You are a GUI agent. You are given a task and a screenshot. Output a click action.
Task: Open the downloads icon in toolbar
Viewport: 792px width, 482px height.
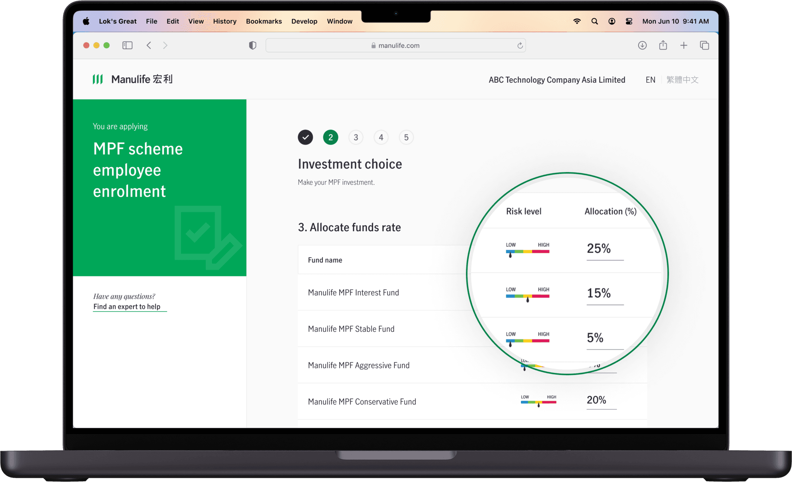pyautogui.click(x=642, y=46)
